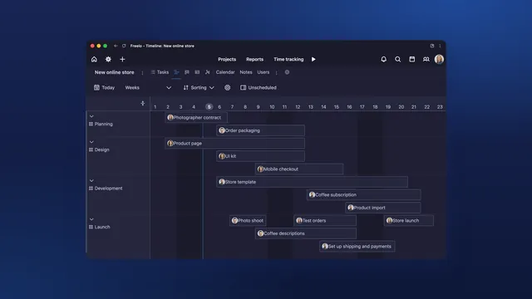Switch to the Tasks tab

(160, 72)
